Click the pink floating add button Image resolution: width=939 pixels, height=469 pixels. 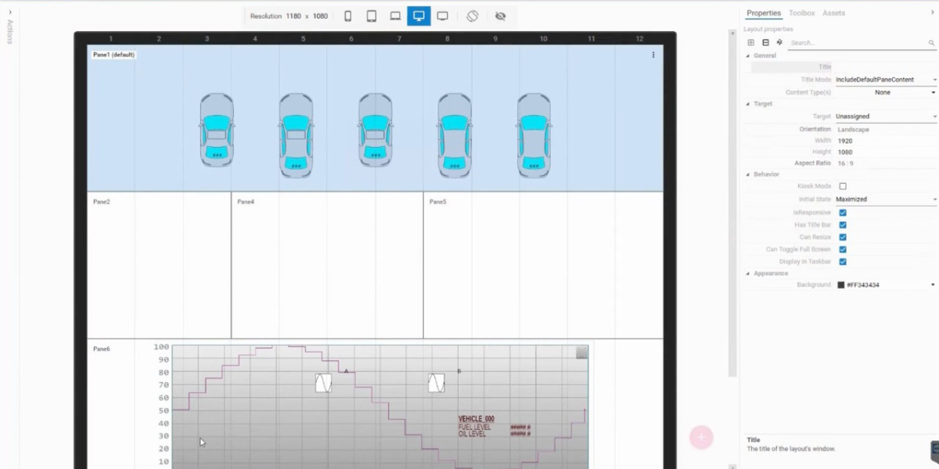tap(701, 437)
